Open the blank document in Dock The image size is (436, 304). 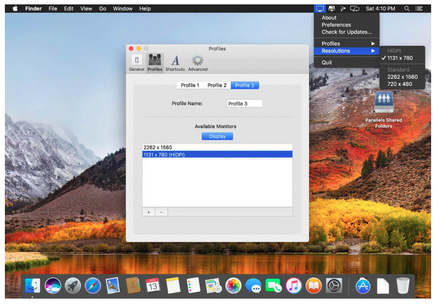click(383, 285)
